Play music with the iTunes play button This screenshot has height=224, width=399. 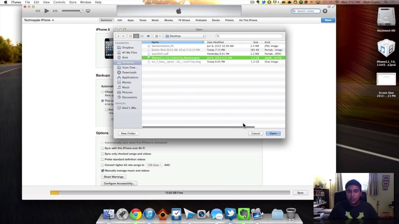(x=47, y=11)
